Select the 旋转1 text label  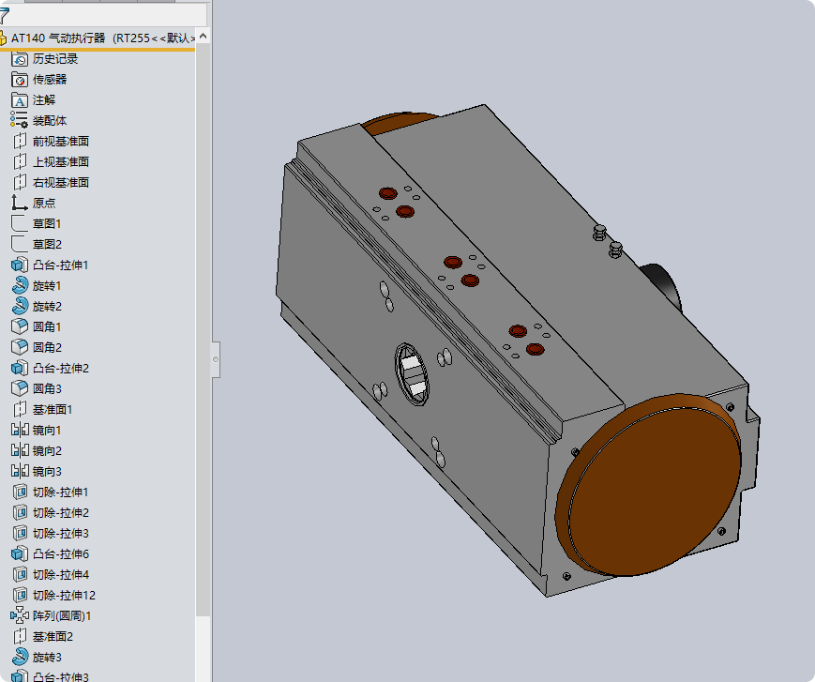tap(47, 286)
